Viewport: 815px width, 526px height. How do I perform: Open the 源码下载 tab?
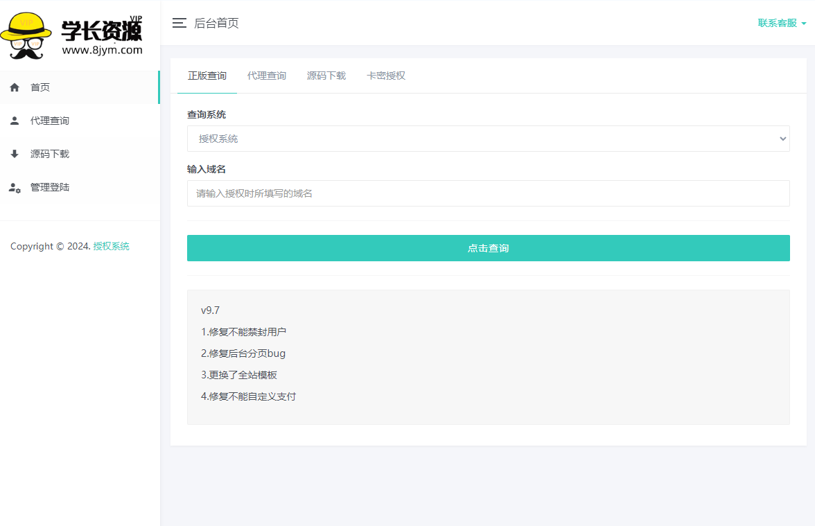(326, 76)
